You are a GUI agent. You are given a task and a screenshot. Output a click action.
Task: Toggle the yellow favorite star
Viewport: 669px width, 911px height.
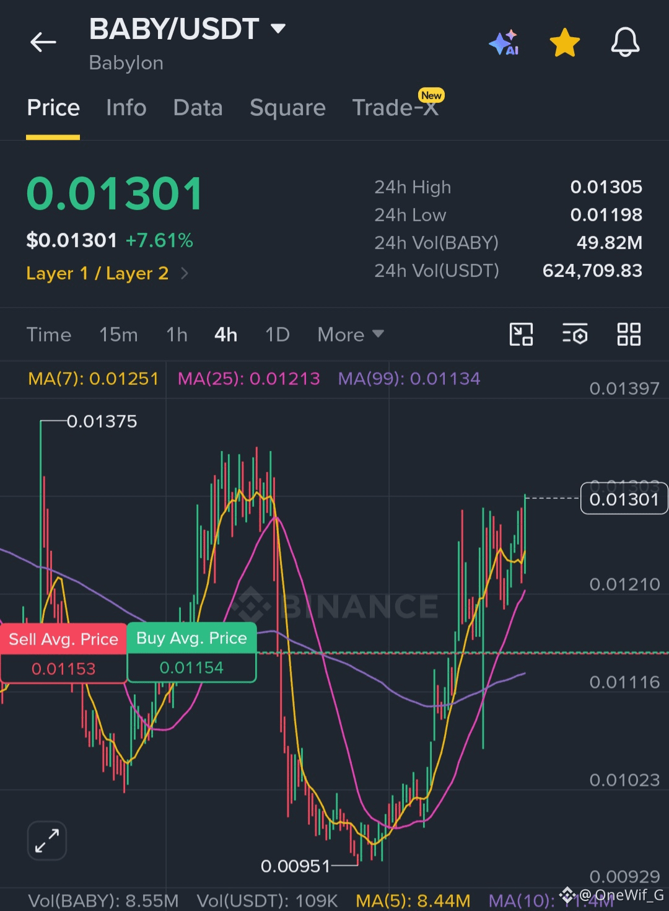(565, 42)
